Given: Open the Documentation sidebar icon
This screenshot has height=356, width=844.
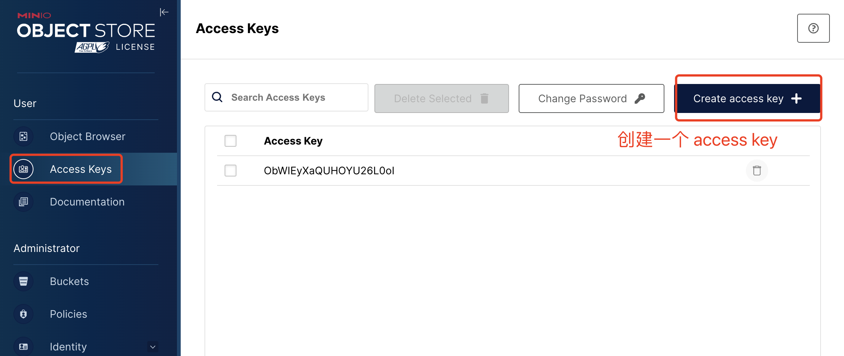Looking at the screenshot, I should pos(23,201).
